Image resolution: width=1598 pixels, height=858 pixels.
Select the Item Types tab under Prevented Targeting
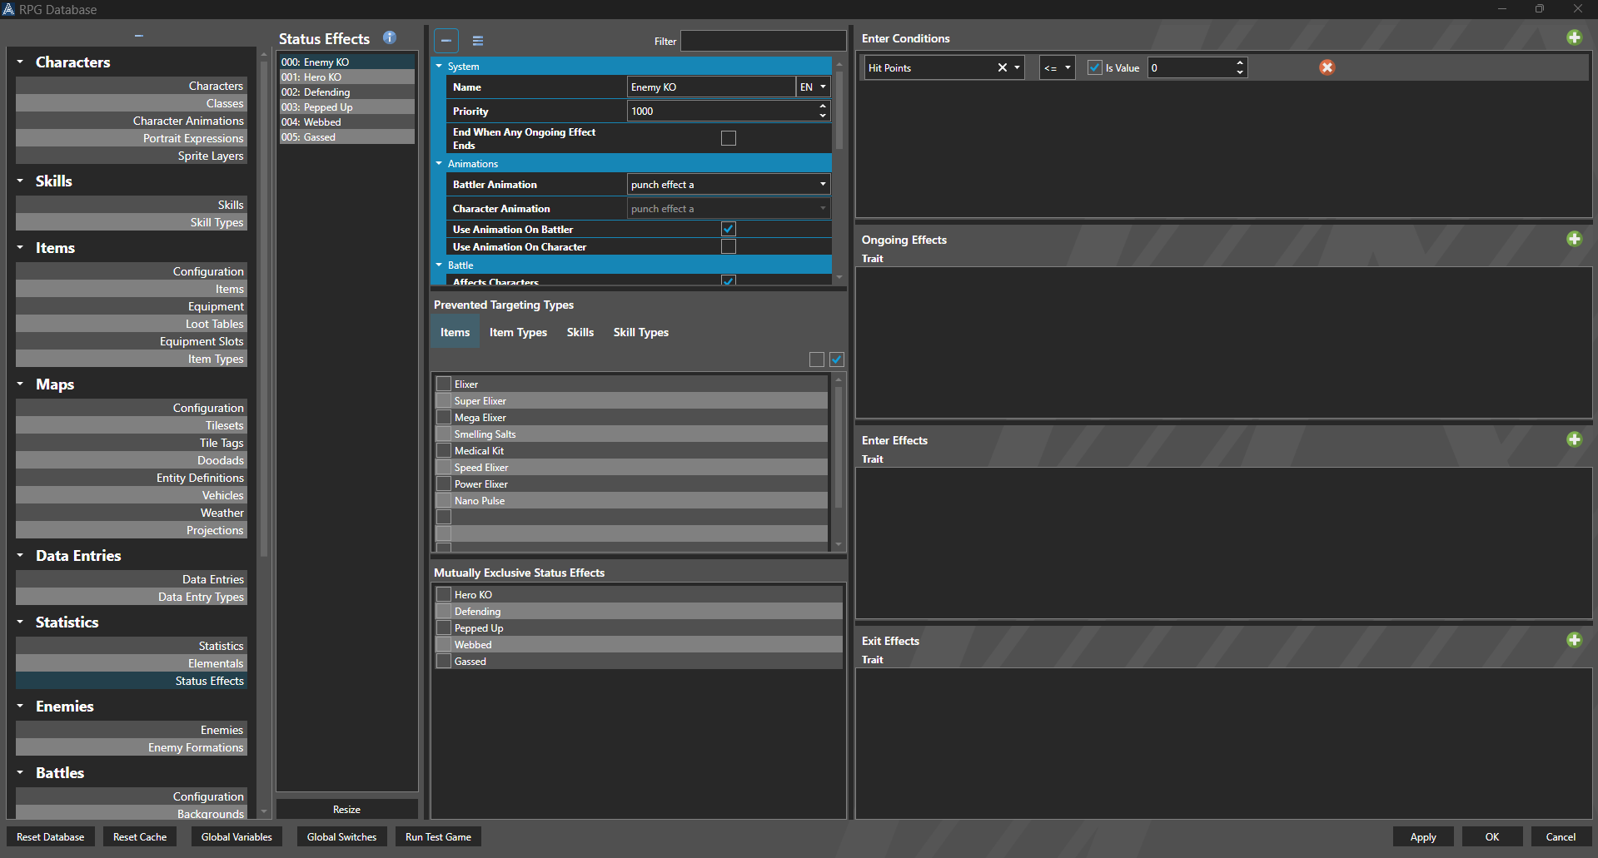click(x=518, y=332)
